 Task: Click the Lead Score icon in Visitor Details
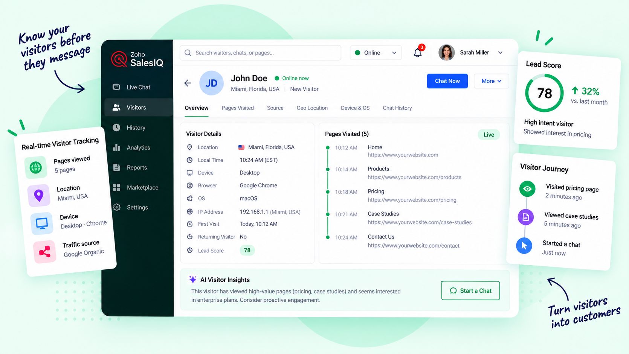[190, 250]
